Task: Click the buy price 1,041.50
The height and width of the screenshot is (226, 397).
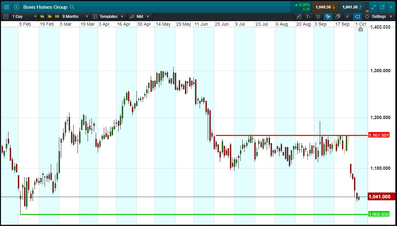Action: click(x=352, y=7)
